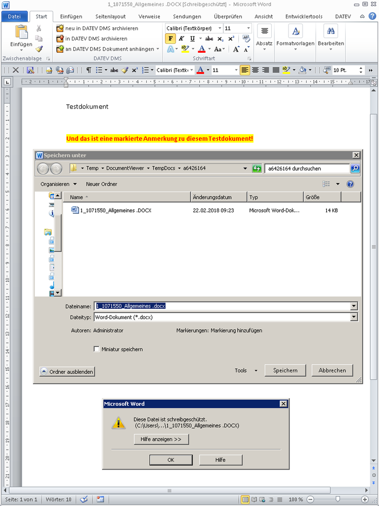Open the font size 11 dropdown in the ribbon
379x506 pixels.
(248, 28)
